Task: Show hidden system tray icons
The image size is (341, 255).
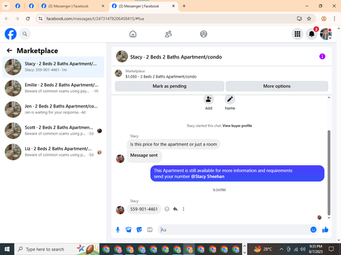Action: coord(281,250)
